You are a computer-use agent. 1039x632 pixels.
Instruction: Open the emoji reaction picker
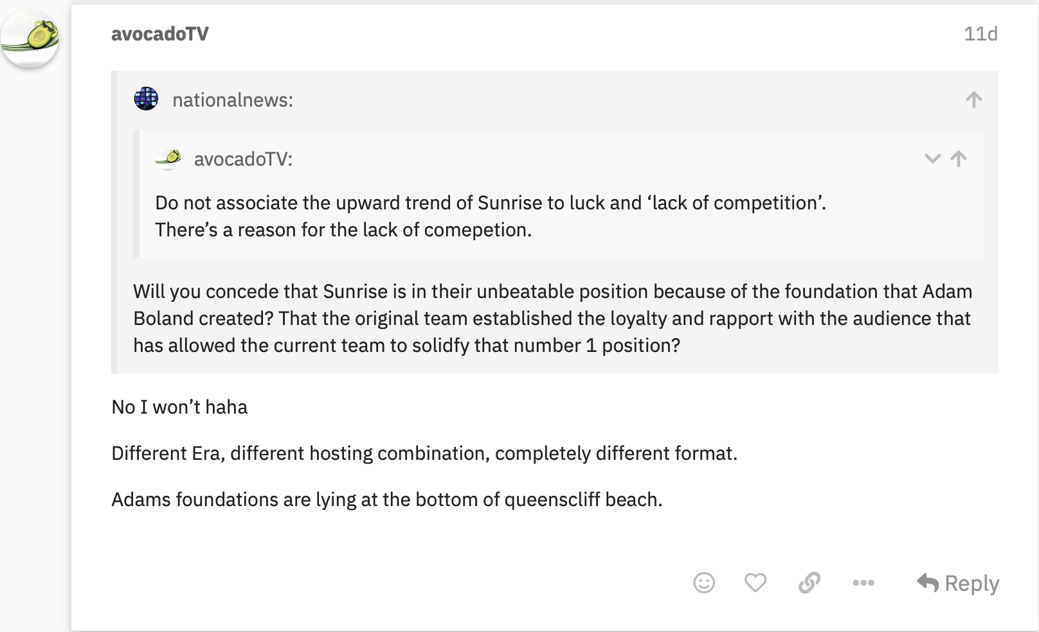[704, 583]
